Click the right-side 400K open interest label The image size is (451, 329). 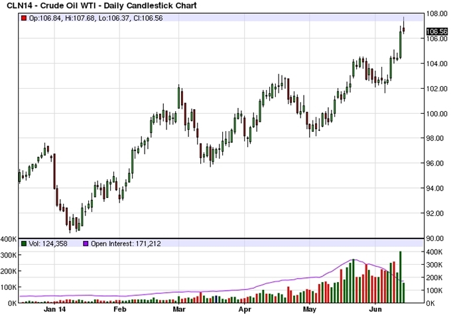click(x=434, y=252)
